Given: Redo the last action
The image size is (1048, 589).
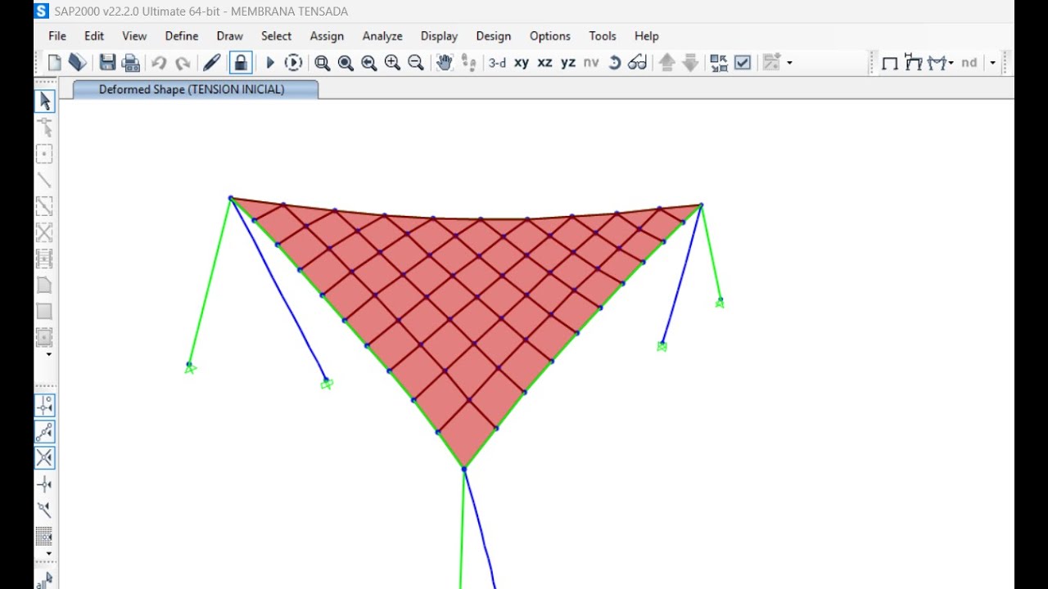Looking at the screenshot, I should tap(183, 62).
